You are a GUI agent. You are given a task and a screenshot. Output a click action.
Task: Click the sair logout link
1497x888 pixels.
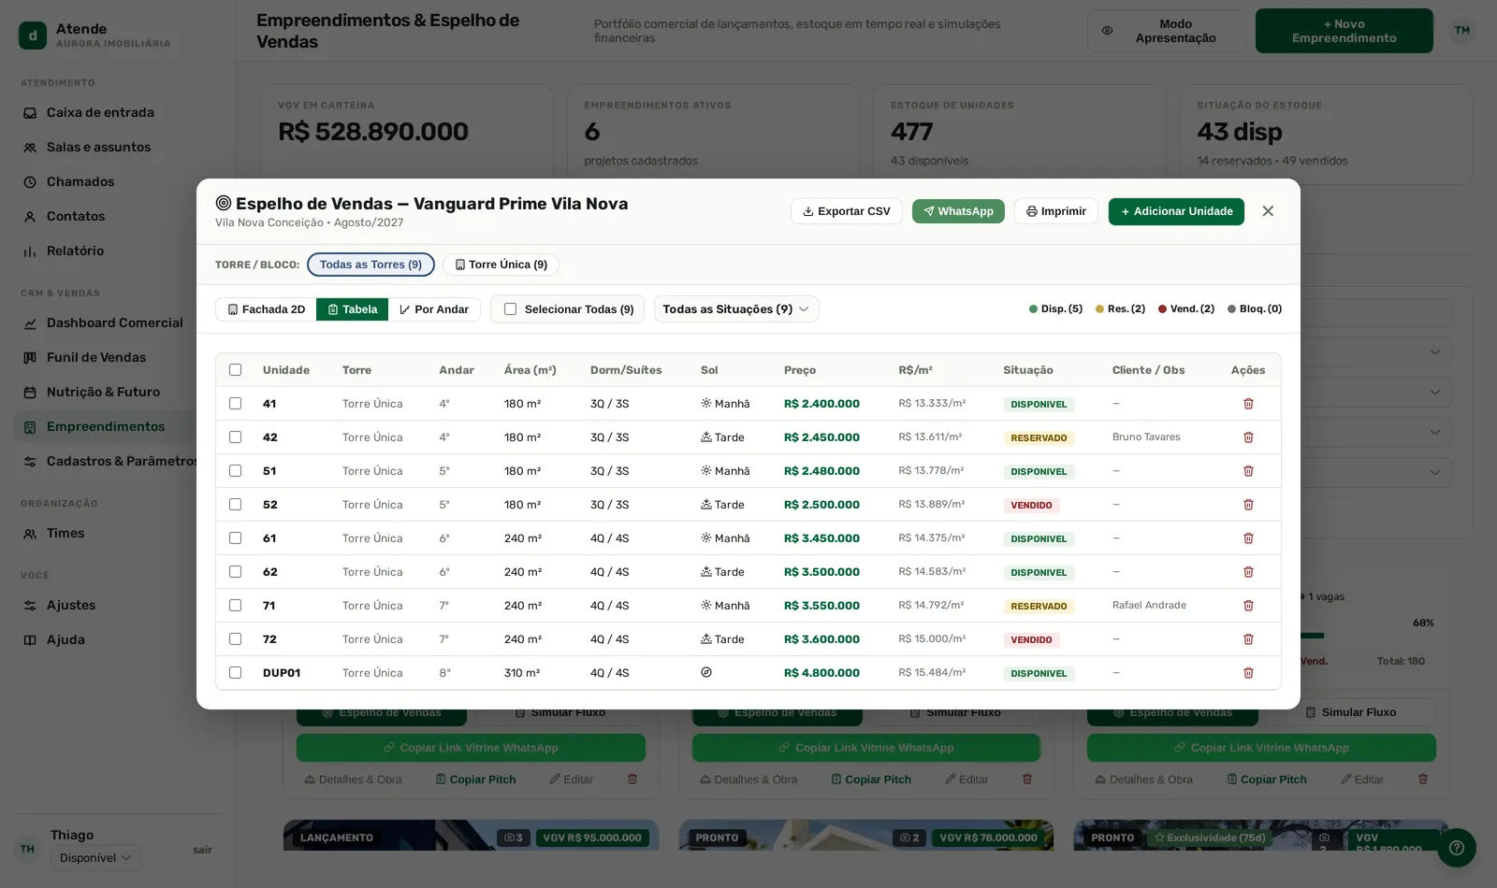[202, 850]
